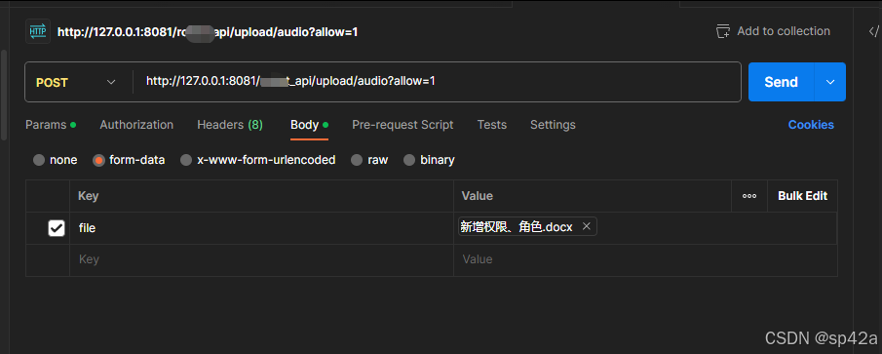Open the POST method dropdown

click(76, 82)
